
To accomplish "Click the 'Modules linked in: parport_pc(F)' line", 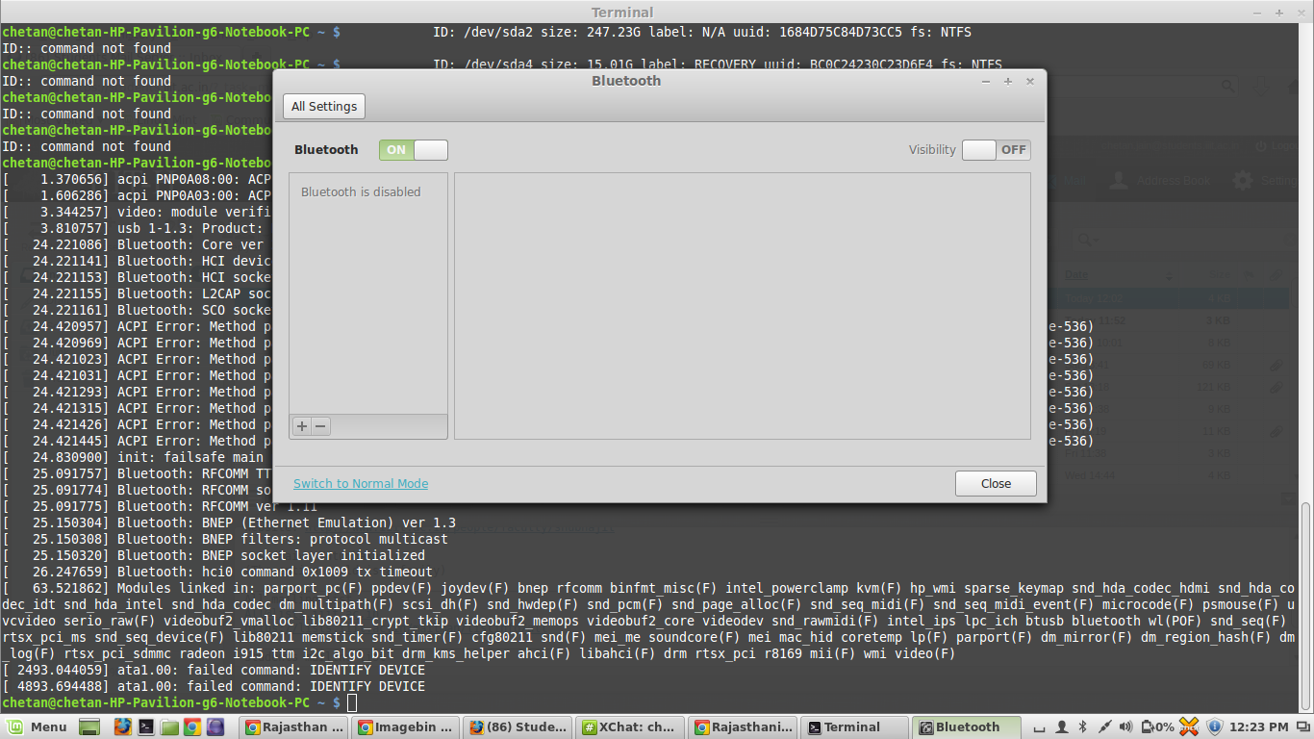I will [648, 588].
